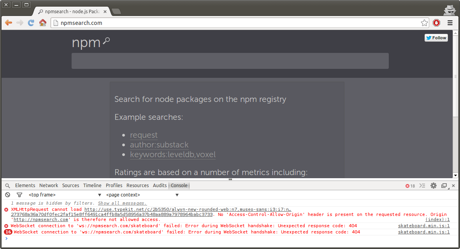Select the Console panel tab
This screenshot has width=460, height=249.
click(179, 185)
